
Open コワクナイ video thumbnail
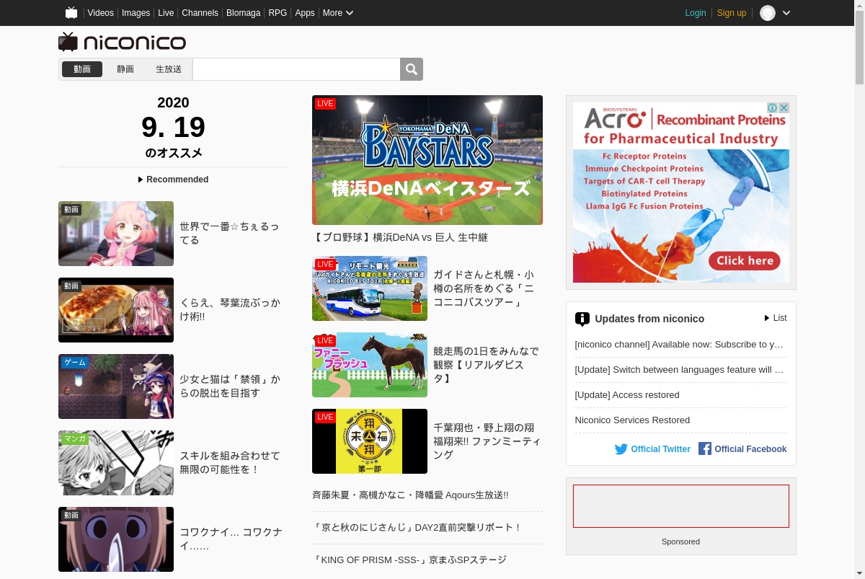(x=116, y=539)
